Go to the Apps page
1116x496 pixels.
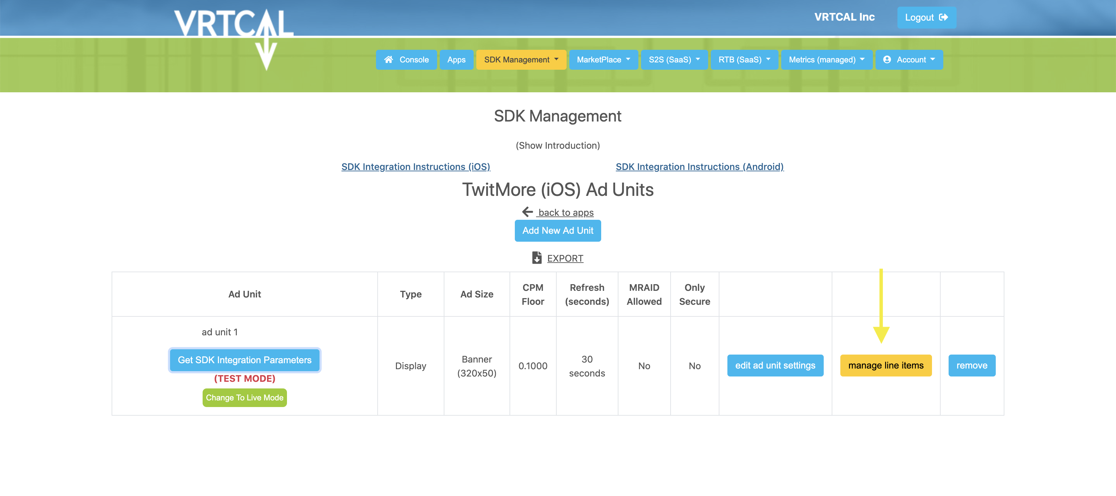coord(456,60)
